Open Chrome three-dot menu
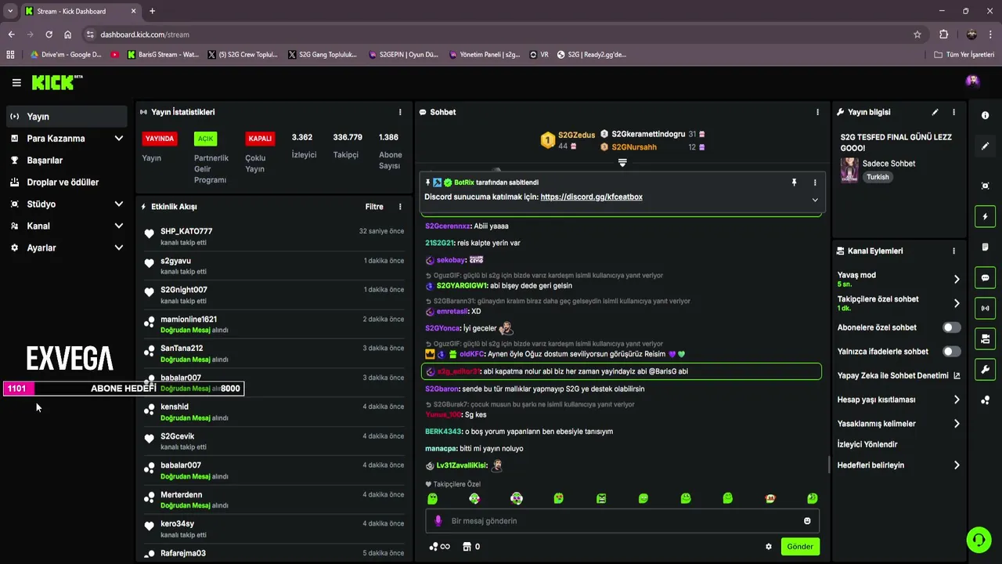 pos(991,34)
